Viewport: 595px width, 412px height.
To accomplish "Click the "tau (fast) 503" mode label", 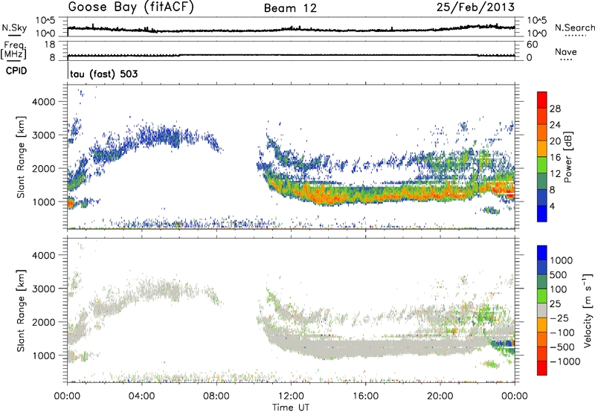I will tap(103, 74).
